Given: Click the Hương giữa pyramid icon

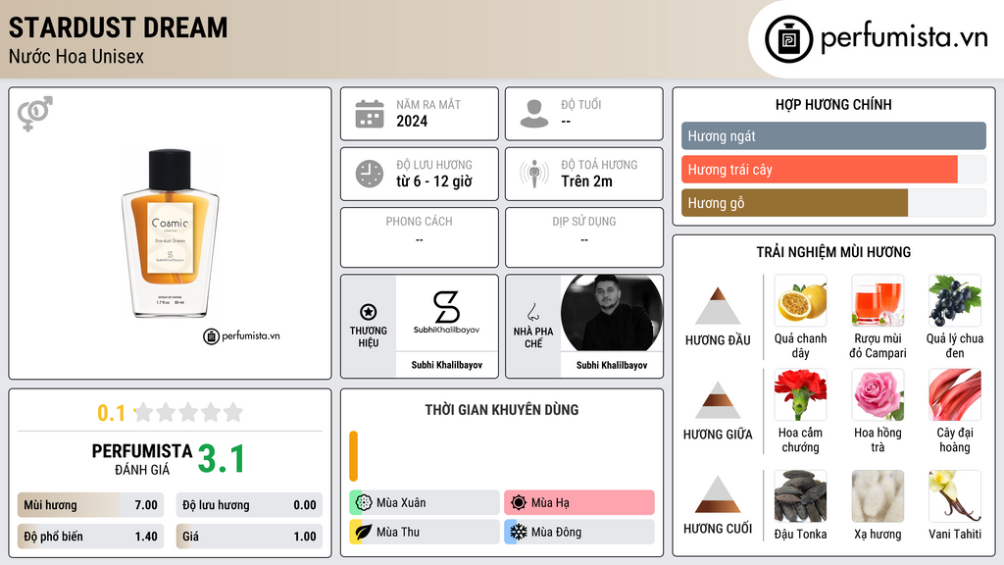Looking at the screenshot, I should (x=718, y=400).
